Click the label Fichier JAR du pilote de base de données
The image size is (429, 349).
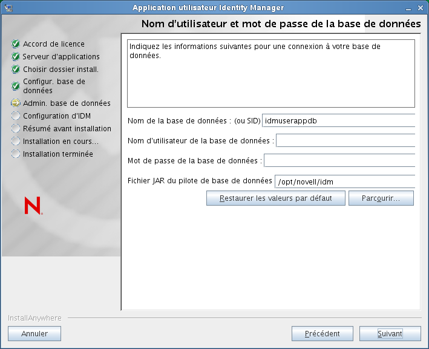coord(200,180)
